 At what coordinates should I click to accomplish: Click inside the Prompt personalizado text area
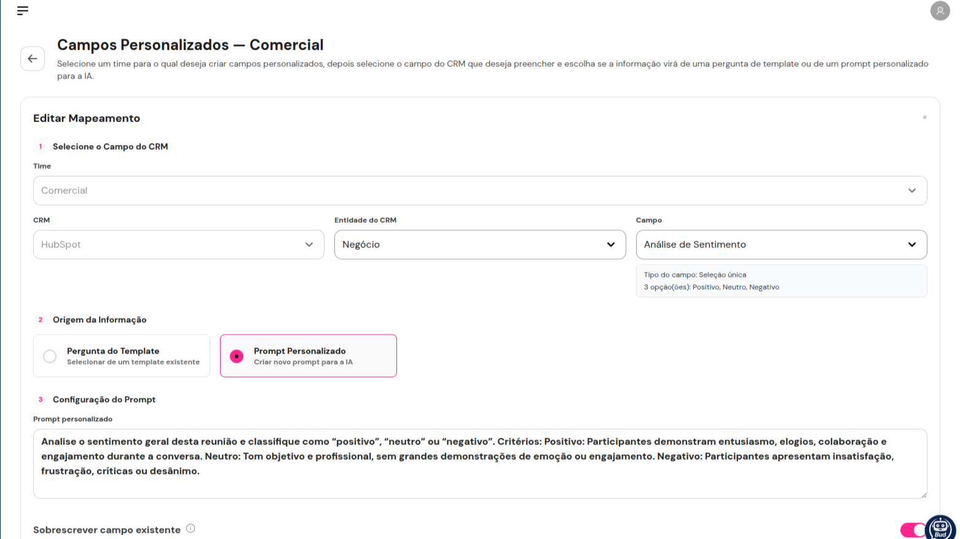click(480, 464)
